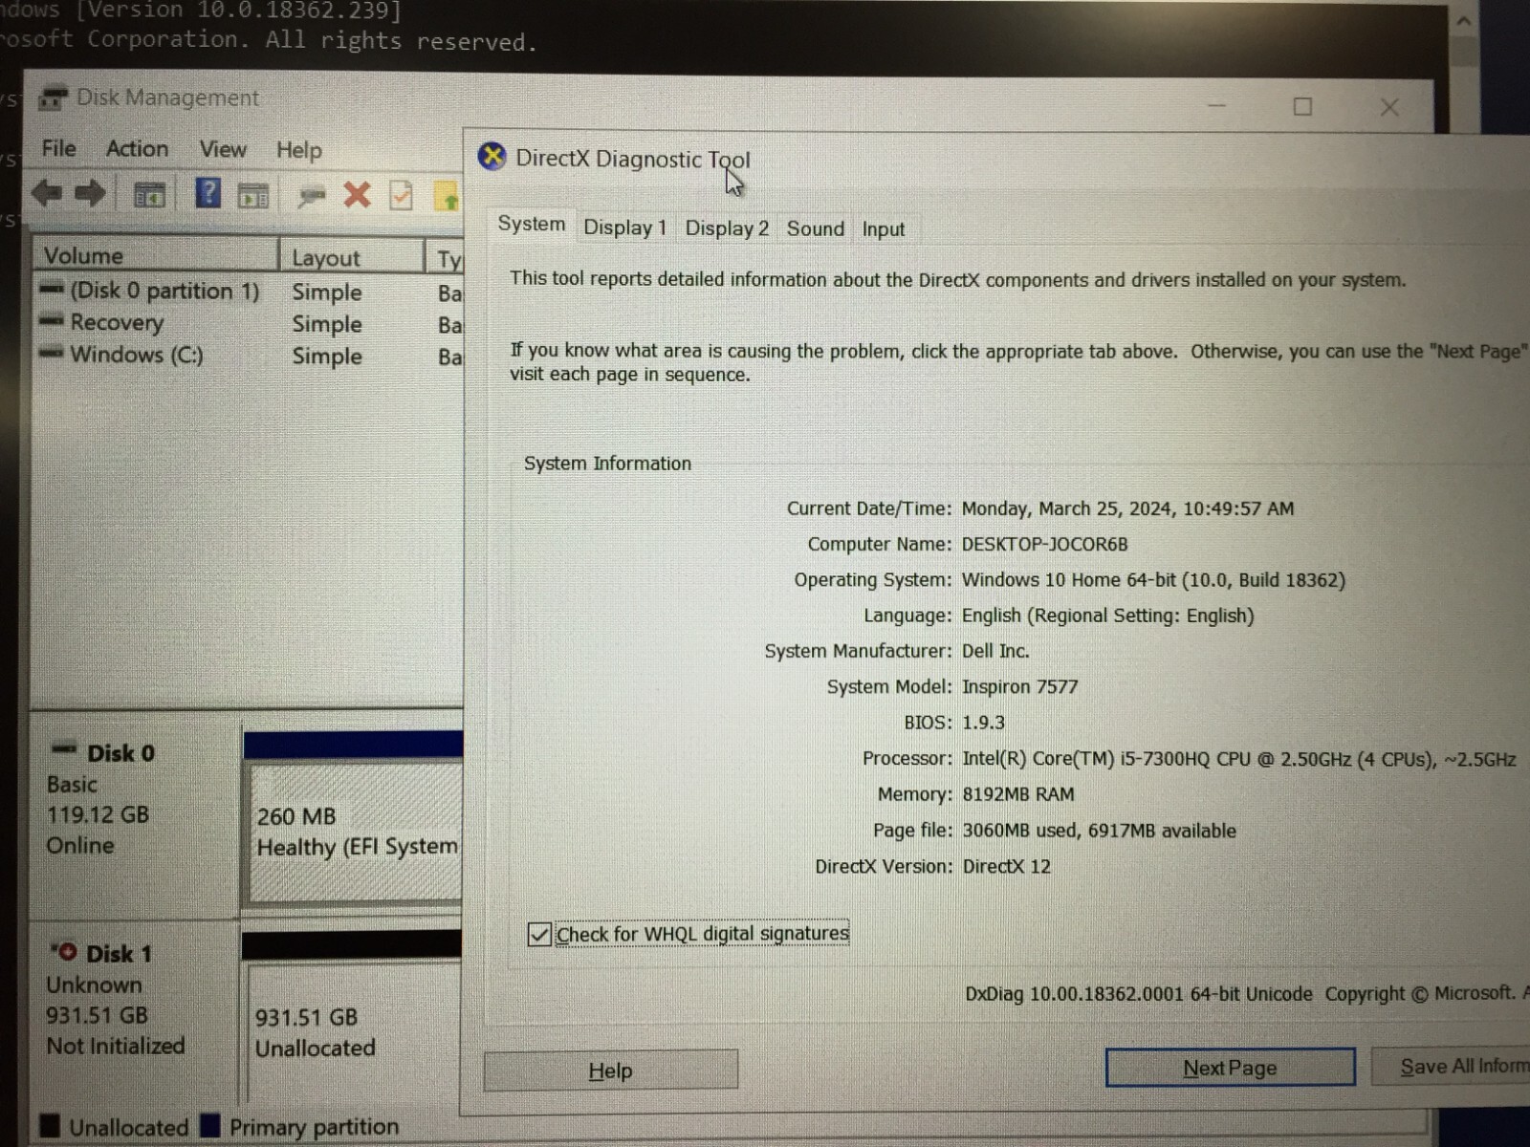Click System Manufacturer value Dell Inc.
Image resolution: width=1530 pixels, height=1147 pixels.
point(995,651)
